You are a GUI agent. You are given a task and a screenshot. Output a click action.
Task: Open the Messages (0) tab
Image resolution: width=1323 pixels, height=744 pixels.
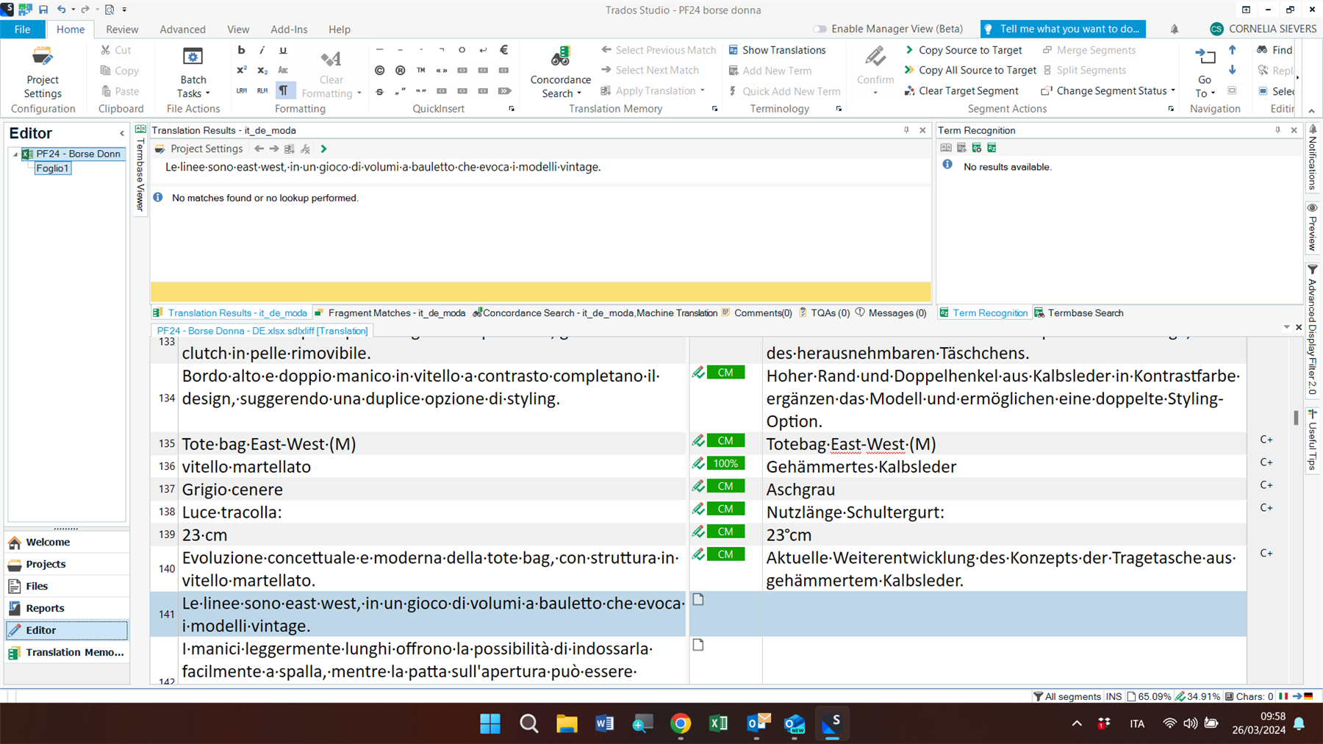click(x=891, y=312)
